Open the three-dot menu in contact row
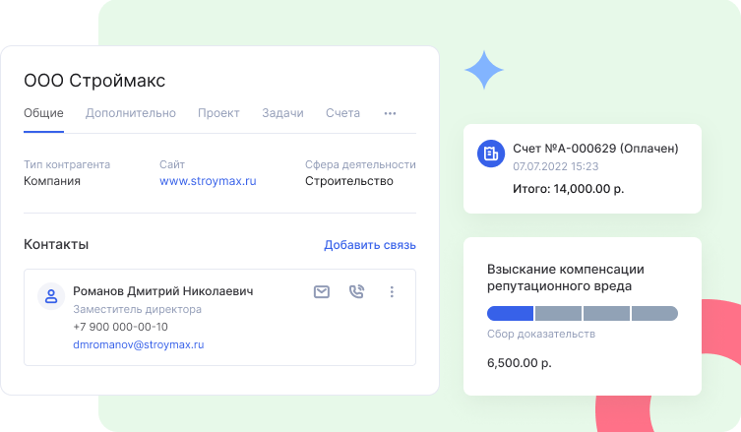The image size is (741, 432). pyautogui.click(x=392, y=291)
